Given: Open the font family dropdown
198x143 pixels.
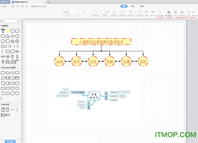Looking at the screenshot, I should (71, 12).
